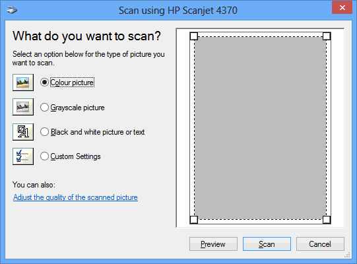357x264 pixels.
Task: Click the Grayscale picture icon
Action: click(x=23, y=107)
